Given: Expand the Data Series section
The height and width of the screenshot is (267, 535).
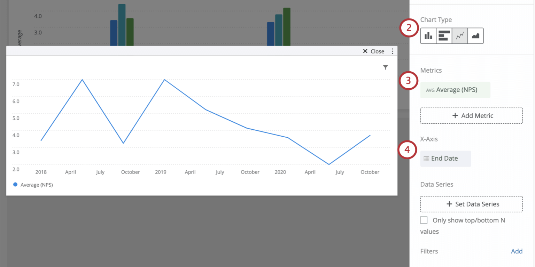Looking at the screenshot, I should 436,184.
